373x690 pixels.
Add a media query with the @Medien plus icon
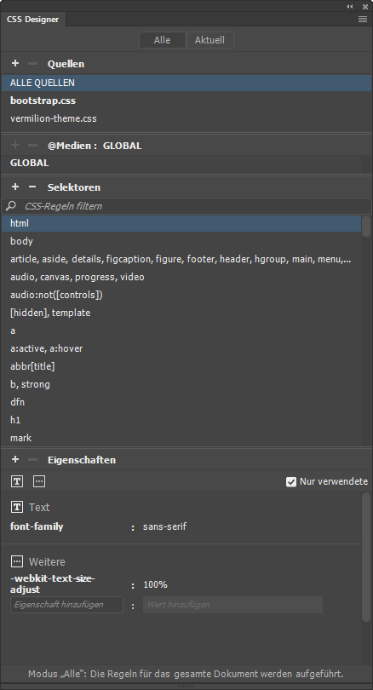click(x=15, y=145)
